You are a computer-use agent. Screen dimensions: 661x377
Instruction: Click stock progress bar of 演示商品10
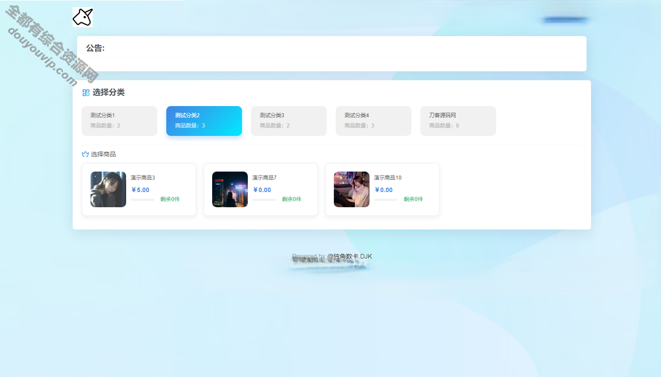click(386, 200)
